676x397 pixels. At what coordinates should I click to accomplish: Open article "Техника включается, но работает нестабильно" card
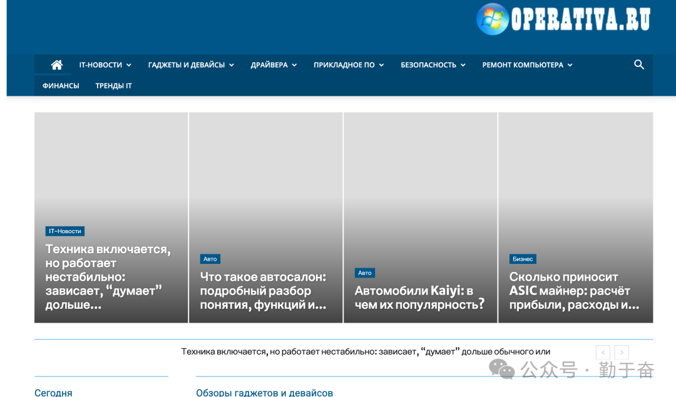(x=108, y=277)
